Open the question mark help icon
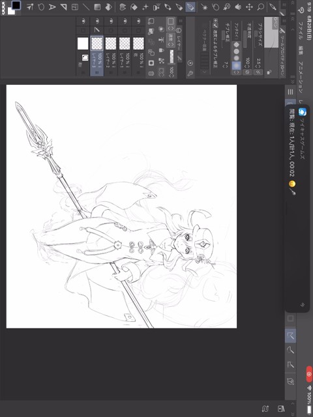 tap(291, 382)
